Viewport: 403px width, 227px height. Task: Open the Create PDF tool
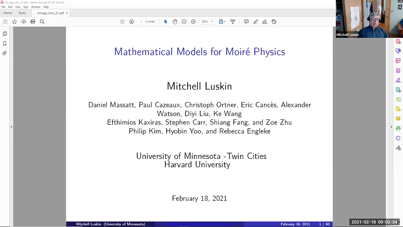398,42
